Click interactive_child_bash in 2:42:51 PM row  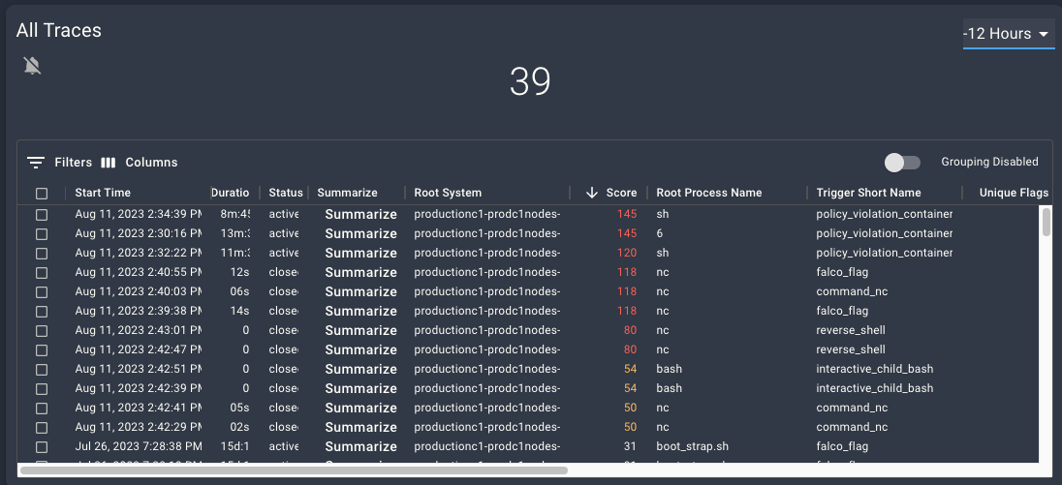[875, 370]
